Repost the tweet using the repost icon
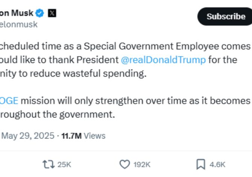 pos(48,164)
